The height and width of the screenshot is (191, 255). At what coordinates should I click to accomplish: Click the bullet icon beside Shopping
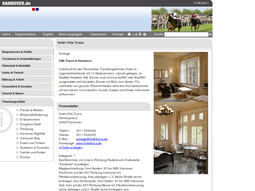(17, 129)
